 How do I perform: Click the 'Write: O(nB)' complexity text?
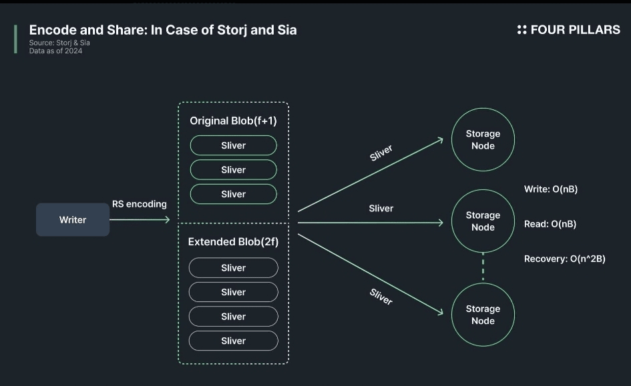(551, 189)
